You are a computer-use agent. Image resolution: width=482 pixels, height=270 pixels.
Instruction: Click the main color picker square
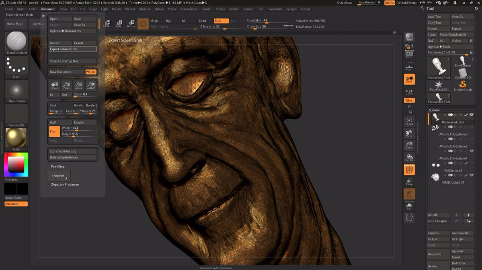click(x=16, y=164)
